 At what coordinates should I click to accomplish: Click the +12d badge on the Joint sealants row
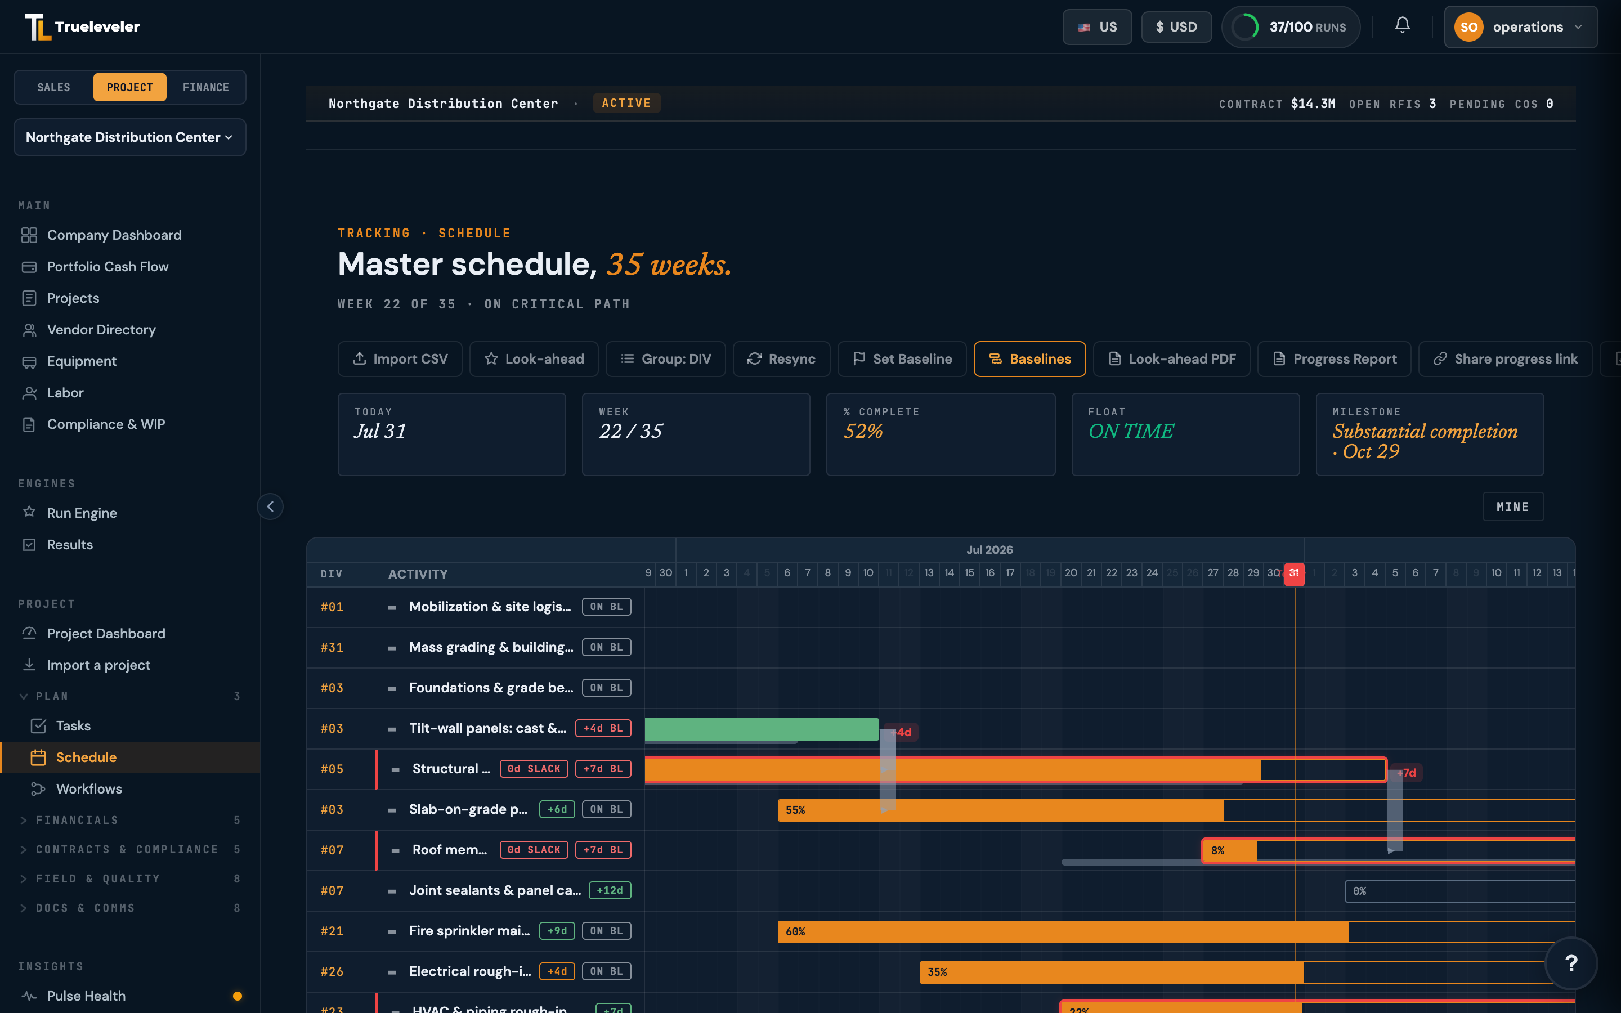610,890
